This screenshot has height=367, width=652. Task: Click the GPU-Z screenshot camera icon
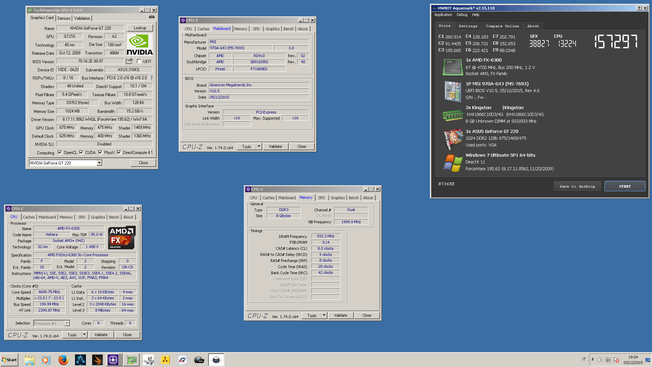pyautogui.click(x=152, y=17)
